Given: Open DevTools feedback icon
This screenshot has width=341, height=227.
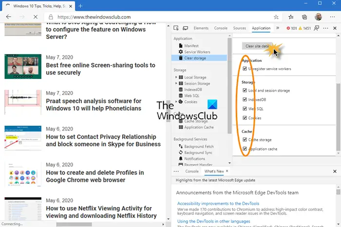Looking at the screenshot, I should pos(317,28).
